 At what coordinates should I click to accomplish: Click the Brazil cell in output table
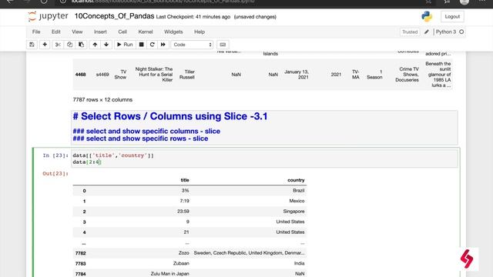click(298, 191)
